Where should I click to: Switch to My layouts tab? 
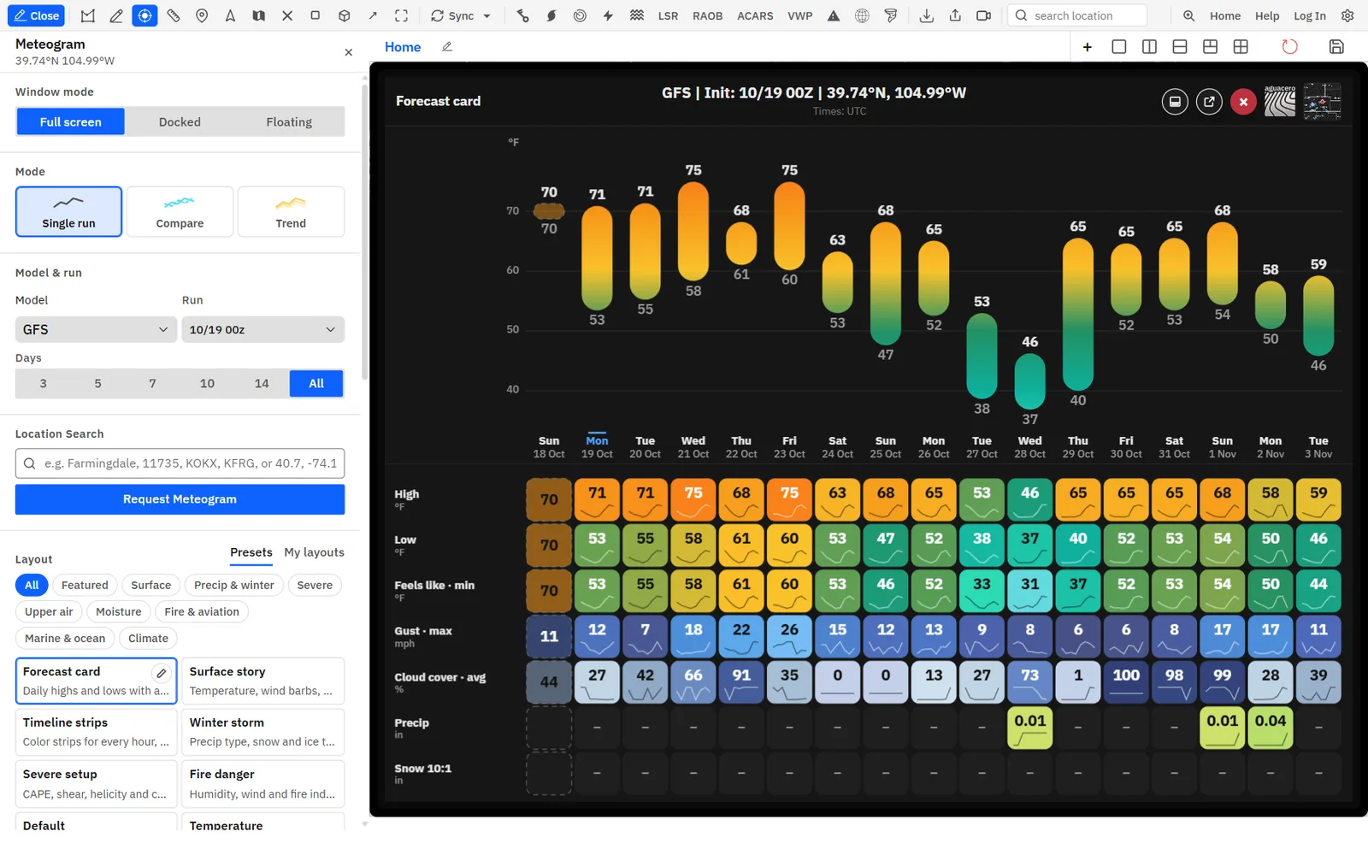tap(314, 552)
